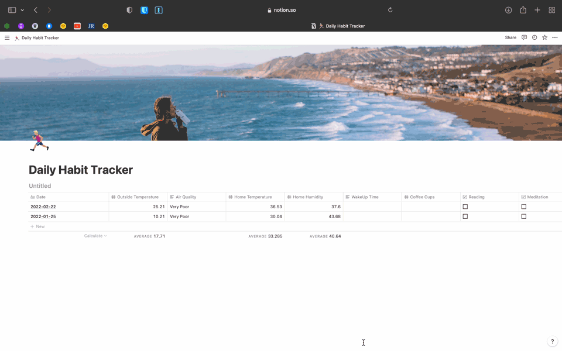The image size is (562, 351).
Task: Click the Share button
Action: (510, 37)
